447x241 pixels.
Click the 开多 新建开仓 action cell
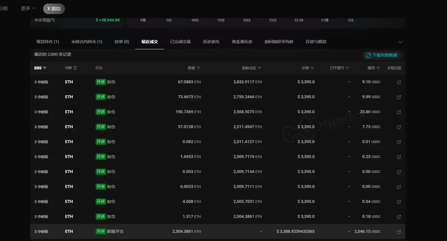point(110,231)
